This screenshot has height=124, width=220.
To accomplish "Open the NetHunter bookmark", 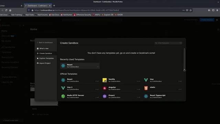I will [66, 14].
